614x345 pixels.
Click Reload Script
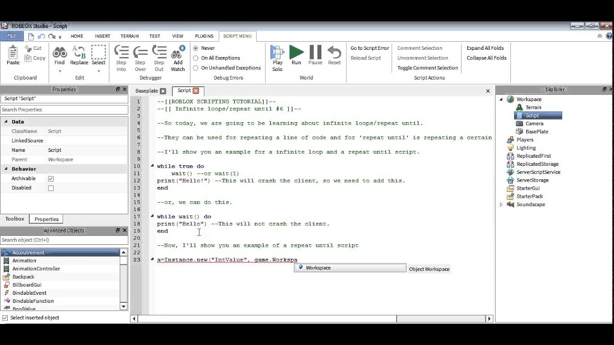coord(366,58)
